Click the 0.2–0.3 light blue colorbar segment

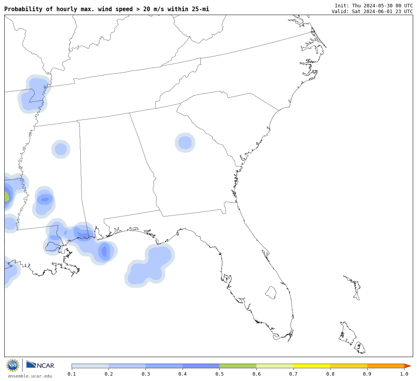tap(127, 366)
